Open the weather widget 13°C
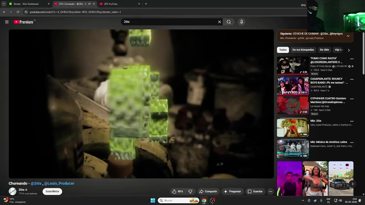The width and height of the screenshot is (365, 205). pos(15,200)
